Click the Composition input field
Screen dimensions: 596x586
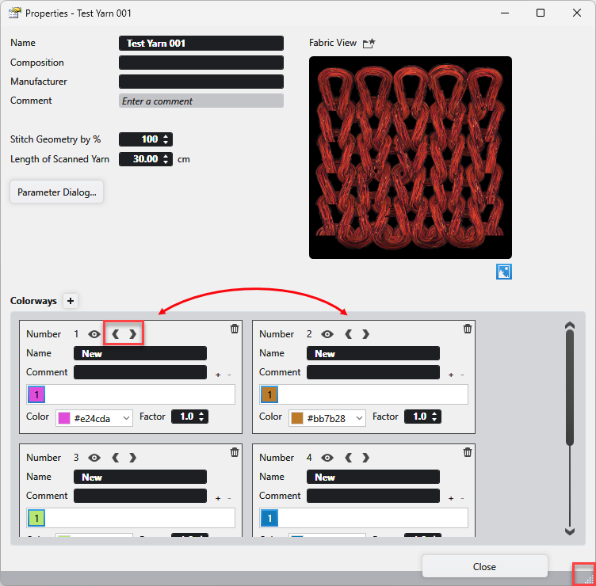click(201, 63)
